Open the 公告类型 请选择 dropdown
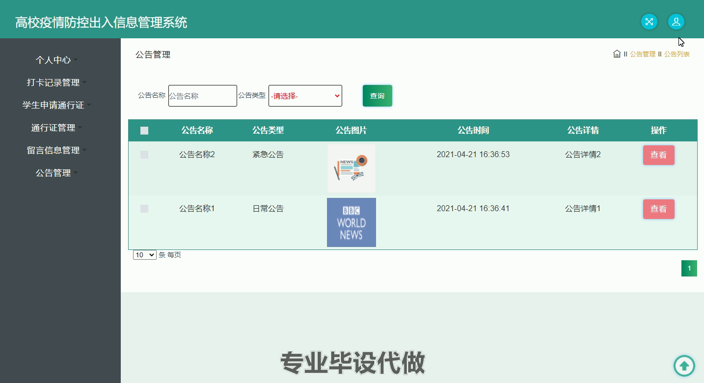The image size is (704, 383). pos(305,96)
